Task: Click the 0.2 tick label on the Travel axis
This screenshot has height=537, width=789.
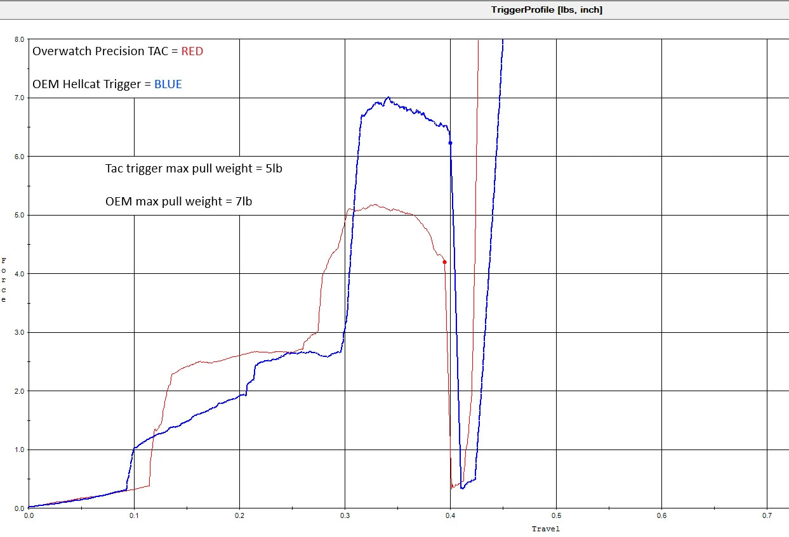Action: coord(239,515)
